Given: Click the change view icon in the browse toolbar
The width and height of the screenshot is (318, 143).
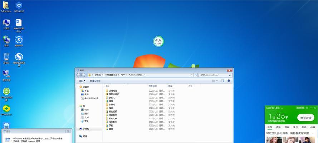Looking at the screenshot, I should click(x=213, y=80).
